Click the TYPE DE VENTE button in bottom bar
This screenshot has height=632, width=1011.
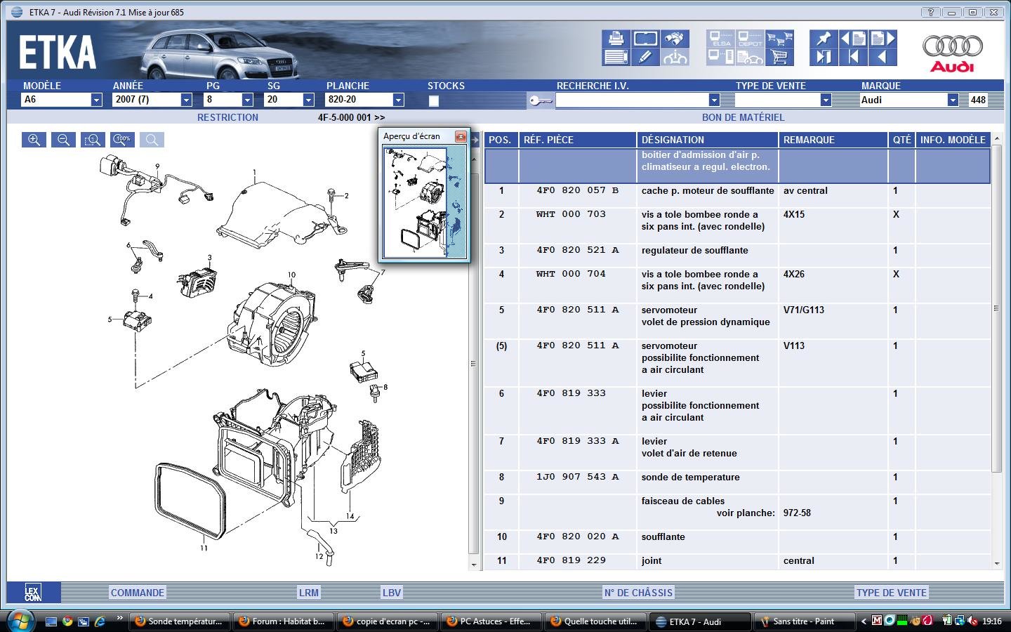coord(892,593)
